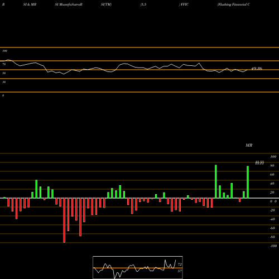This screenshot has width=279, height=279.
Task: Click the '-20' label on MR axis
Action: pos(272,210)
